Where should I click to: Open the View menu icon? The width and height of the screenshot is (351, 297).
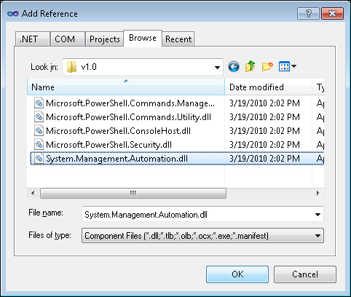point(287,66)
